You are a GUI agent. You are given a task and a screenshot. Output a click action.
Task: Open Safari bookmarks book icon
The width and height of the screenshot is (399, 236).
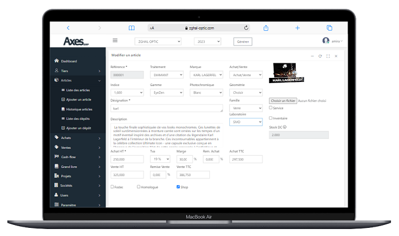132,28
